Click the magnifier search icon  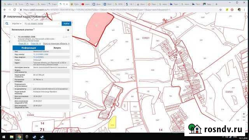tap(7, 23)
